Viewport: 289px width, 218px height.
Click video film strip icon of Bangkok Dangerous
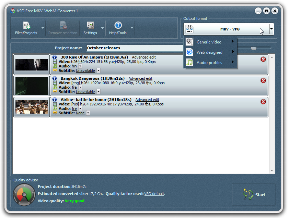coord(55,83)
